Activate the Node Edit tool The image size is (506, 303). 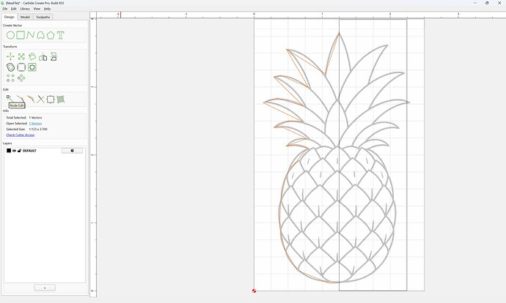(10, 99)
